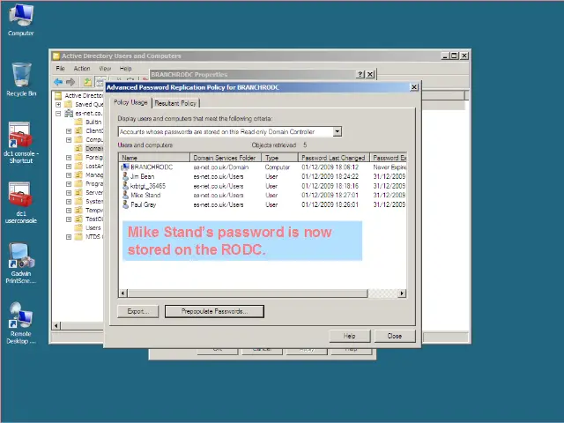The height and width of the screenshot is (423, 564).
Task: Click the Saved Queries folder icon
Action: (69, 104)
